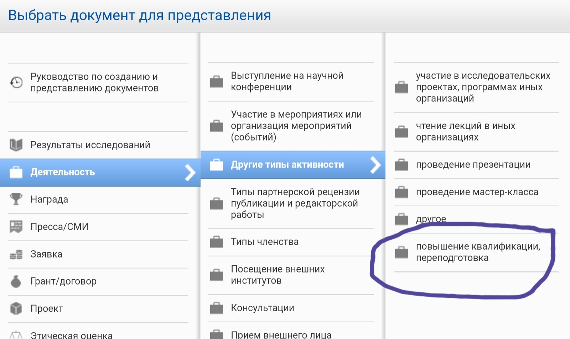Click the clock icon beside Руководство по созданию
The height and width of the screenshot is (339, 570).
click(x=16, y=82)
